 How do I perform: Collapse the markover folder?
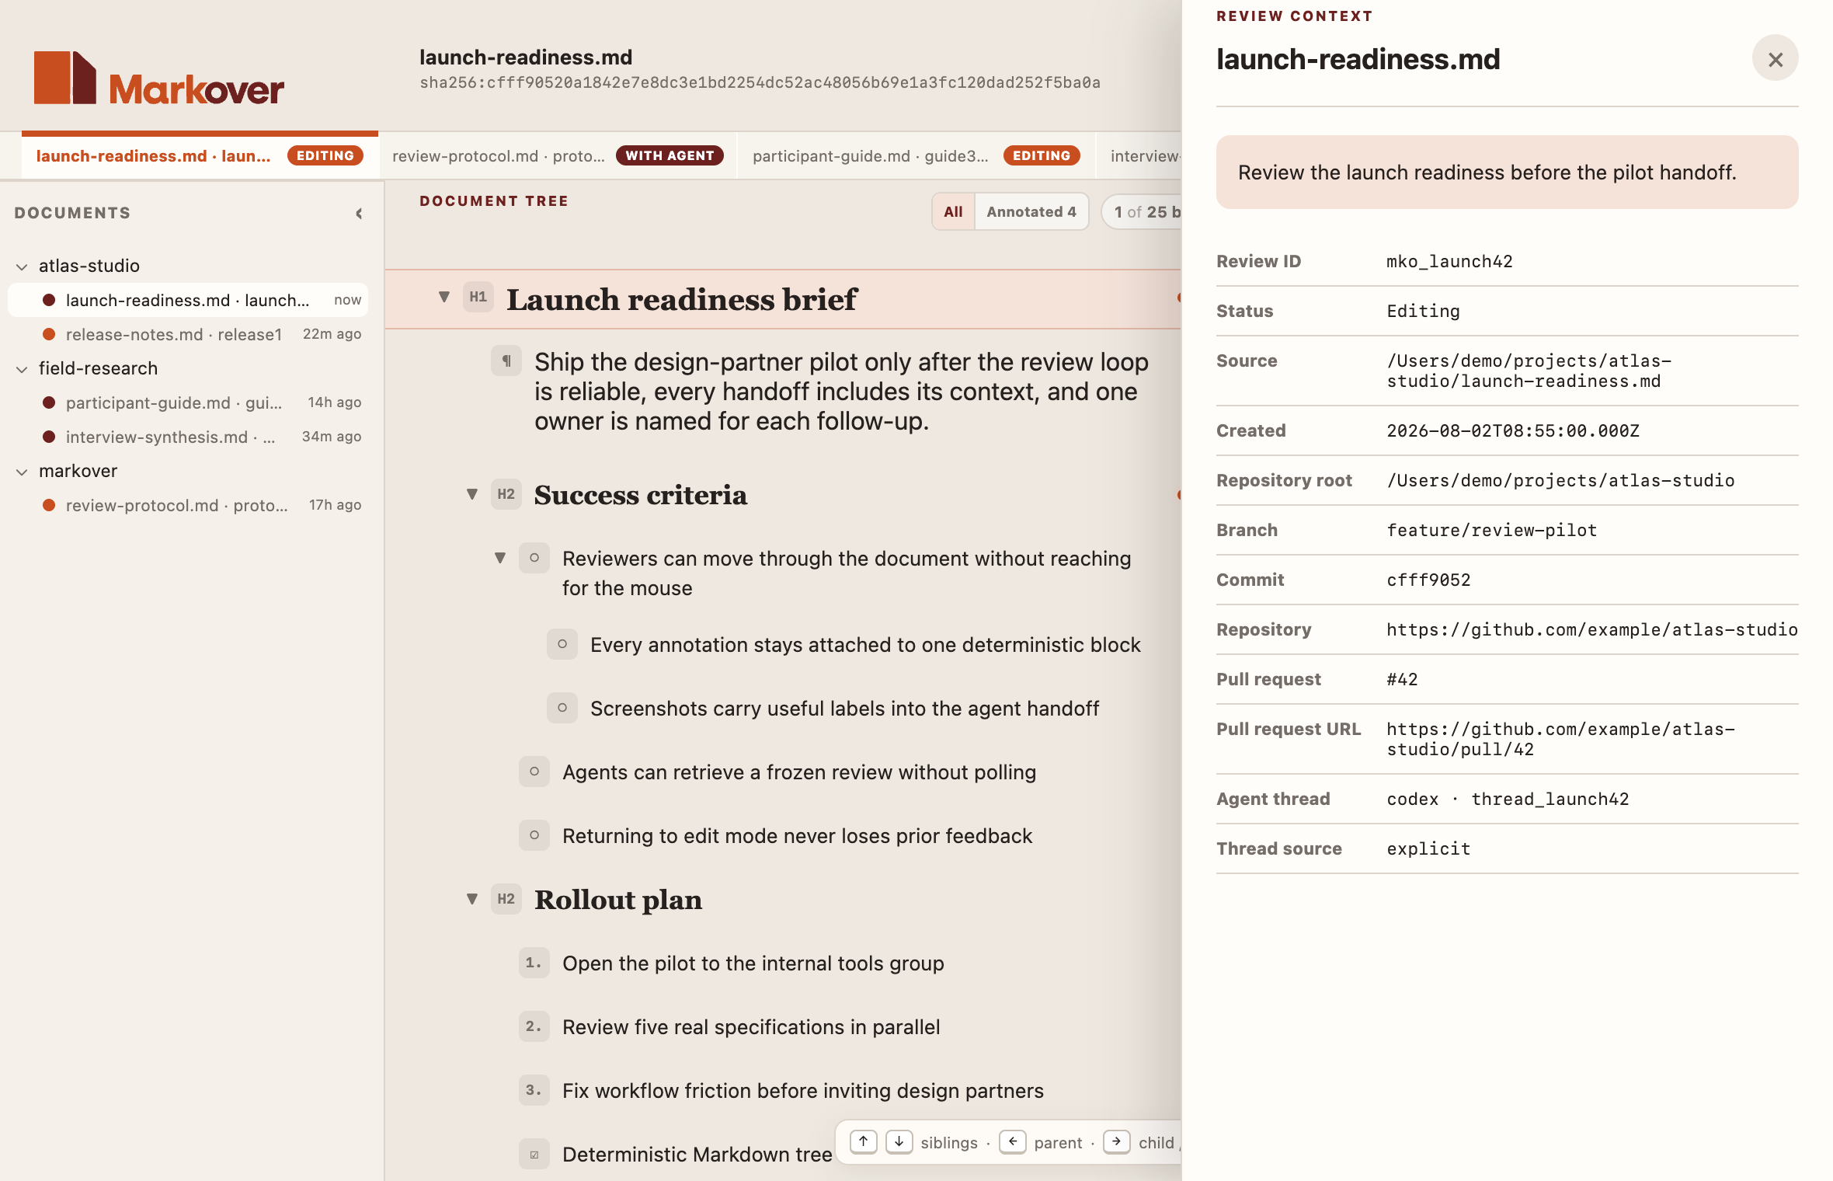point(22,472)
